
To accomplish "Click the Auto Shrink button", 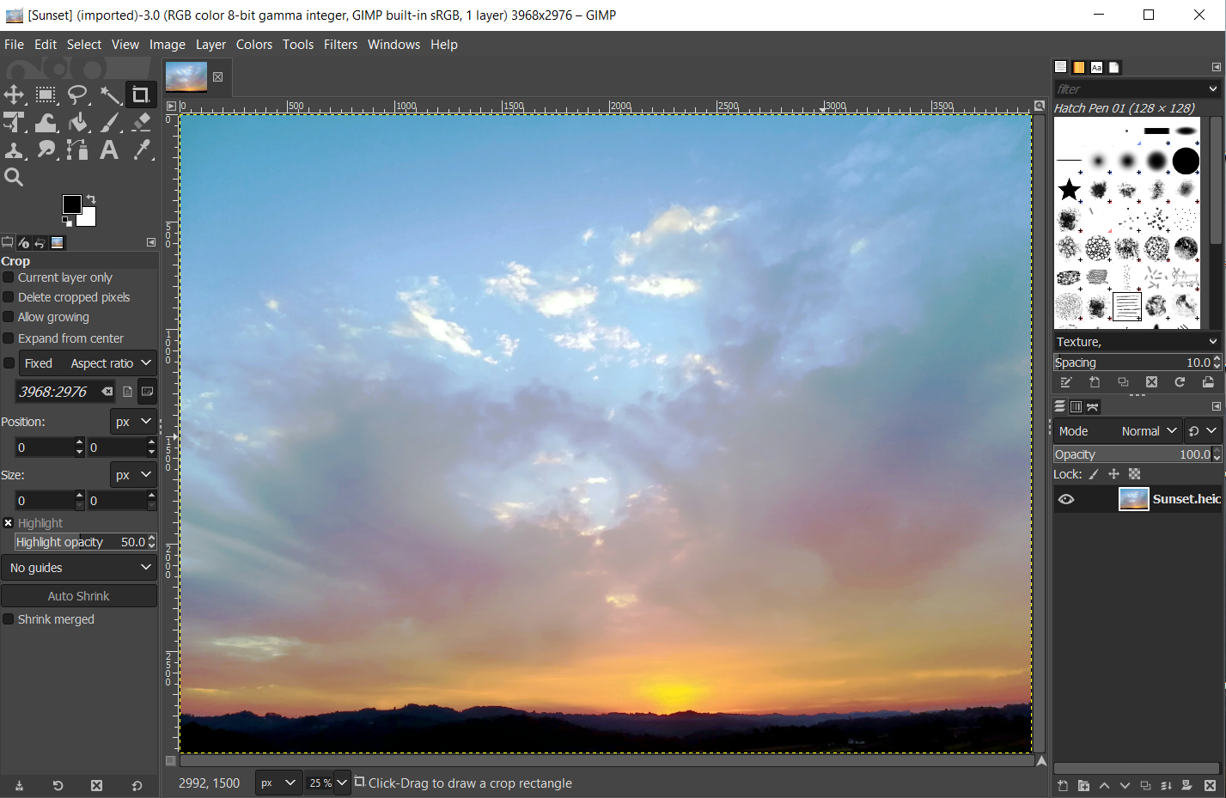I will pyautogui.click(x=79, y=596).
